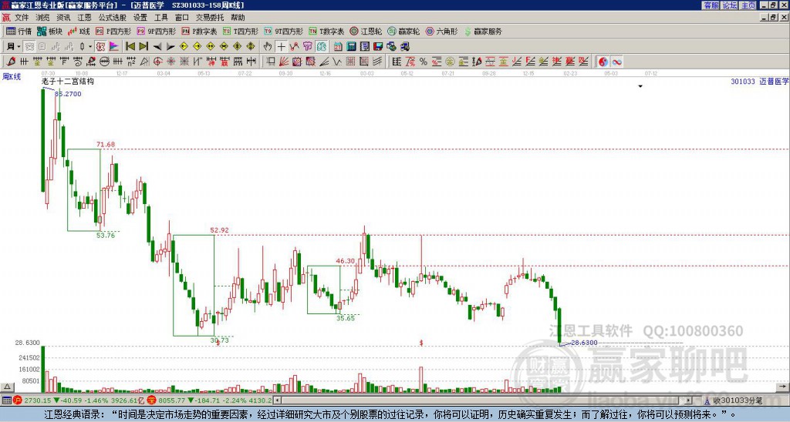Click the 老子十二宫结构 indicator label
790x422 pixels.
click(68, 81)
